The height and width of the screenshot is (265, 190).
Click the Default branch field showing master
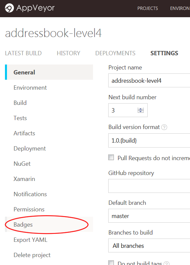(149, 216)
